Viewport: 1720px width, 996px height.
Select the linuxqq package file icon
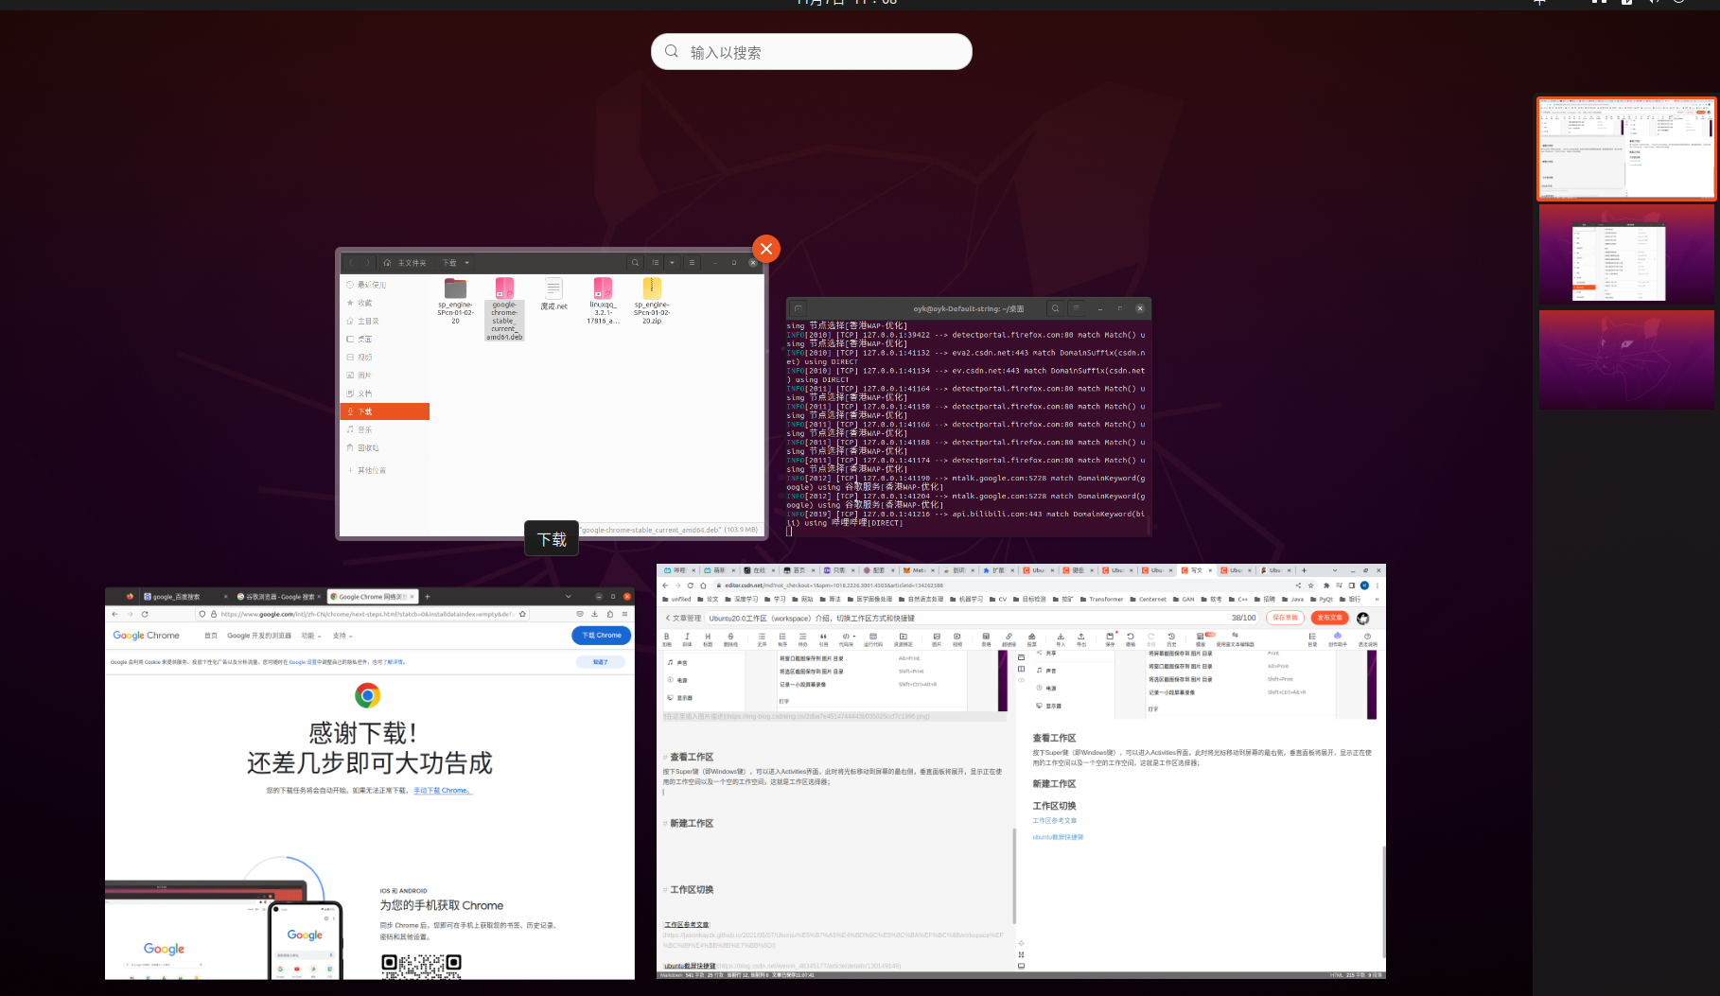click(603, 288)
